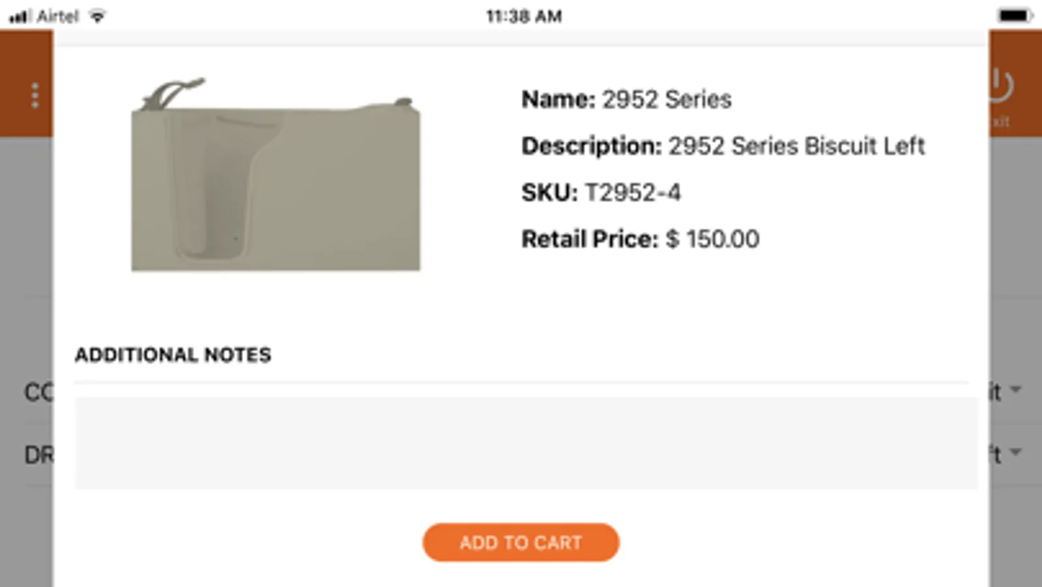Tap the partially hidden DR row label

tap(38, 455)
